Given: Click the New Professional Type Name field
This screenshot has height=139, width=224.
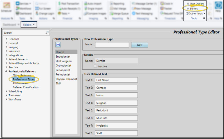Looking at the screenshot, I should (112, 45).
